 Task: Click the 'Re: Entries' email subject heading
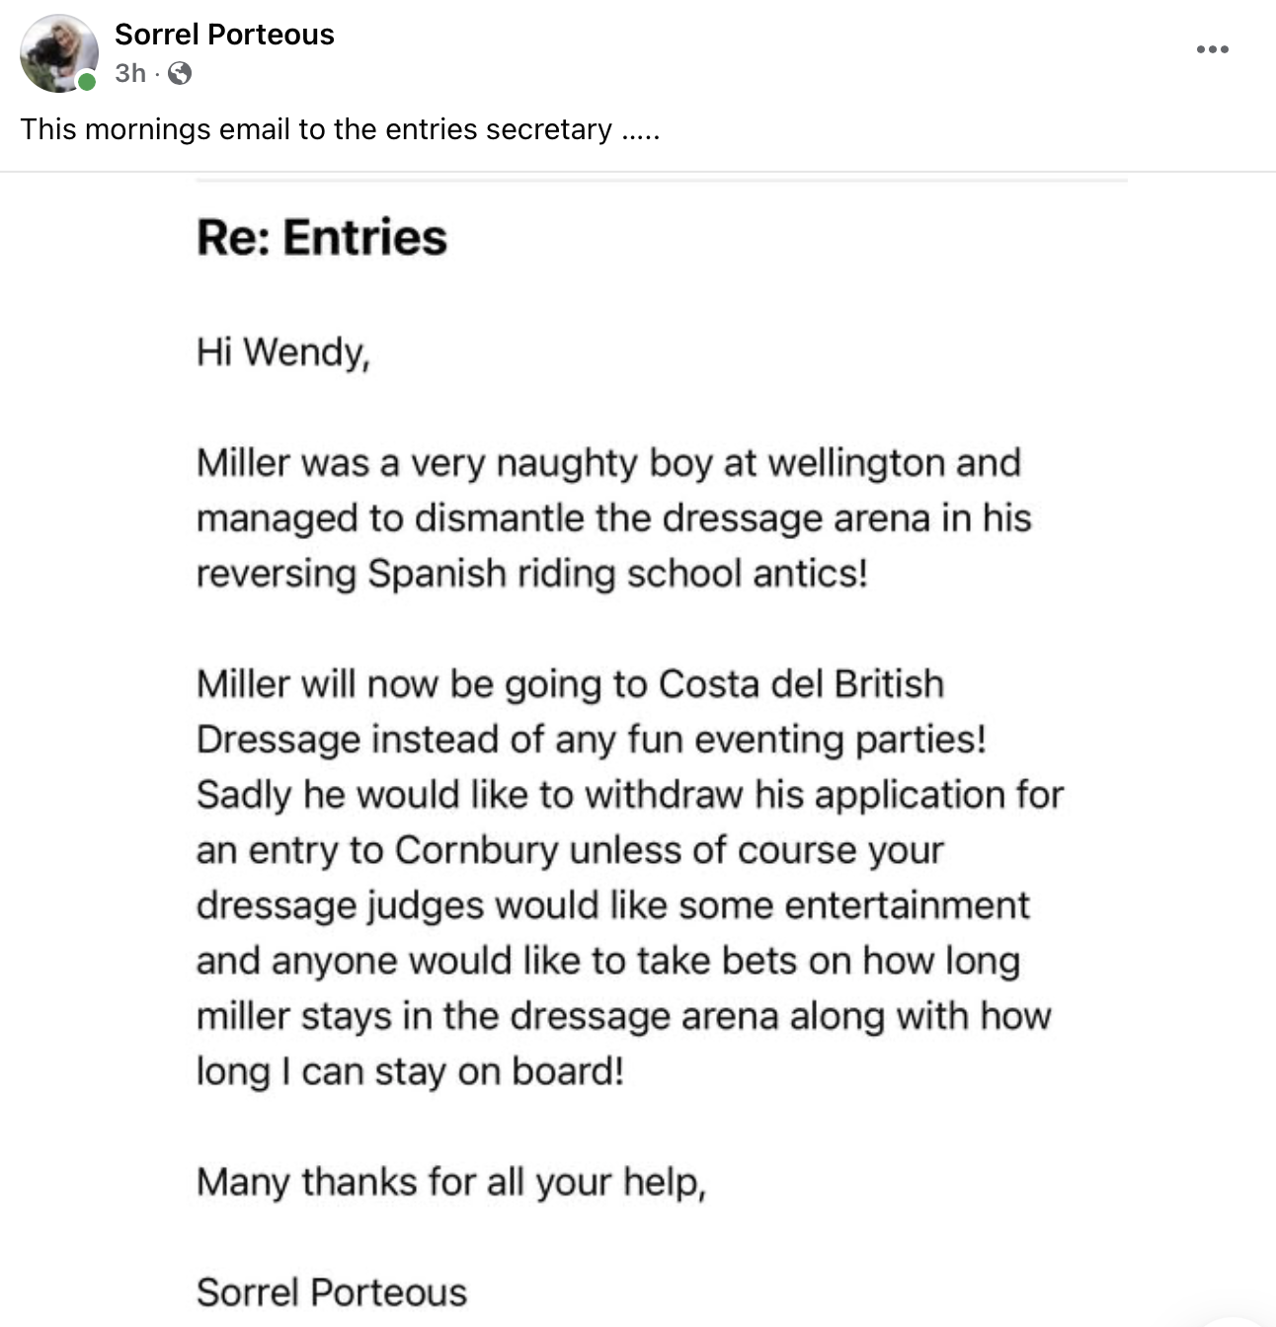tap(322, 237)
